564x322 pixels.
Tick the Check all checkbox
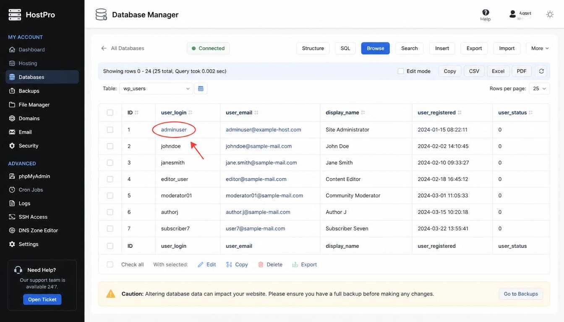110,265
